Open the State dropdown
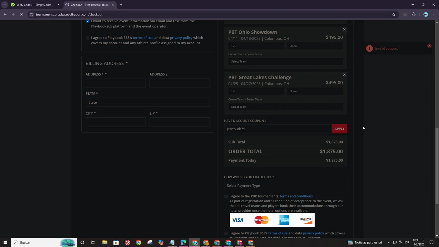This screenshot has height=247, width=439. point(148,102)
